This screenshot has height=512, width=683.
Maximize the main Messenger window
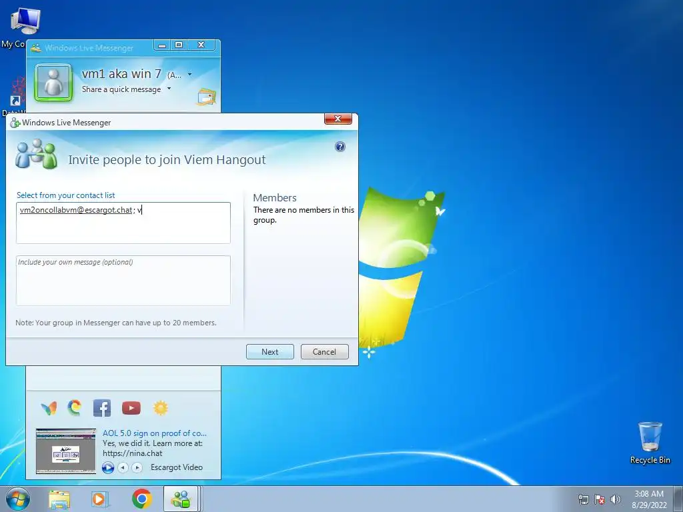[x=179, y=45]
